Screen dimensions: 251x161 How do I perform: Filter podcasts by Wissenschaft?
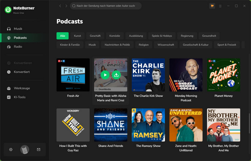coord(166,45)
